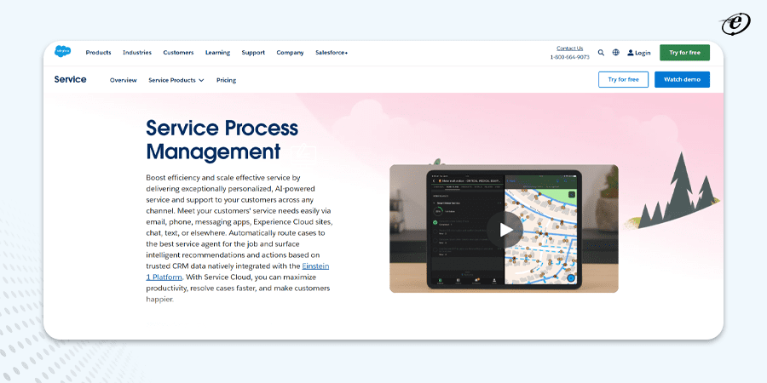Open the Pricing tab

pos(226,80)
